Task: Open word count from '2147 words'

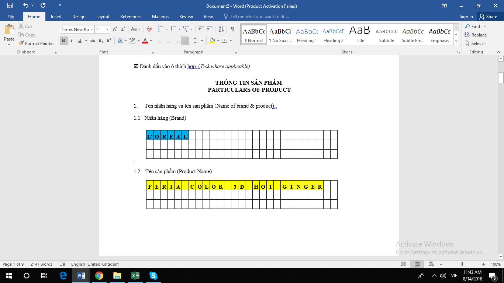Action: point(41,264)
